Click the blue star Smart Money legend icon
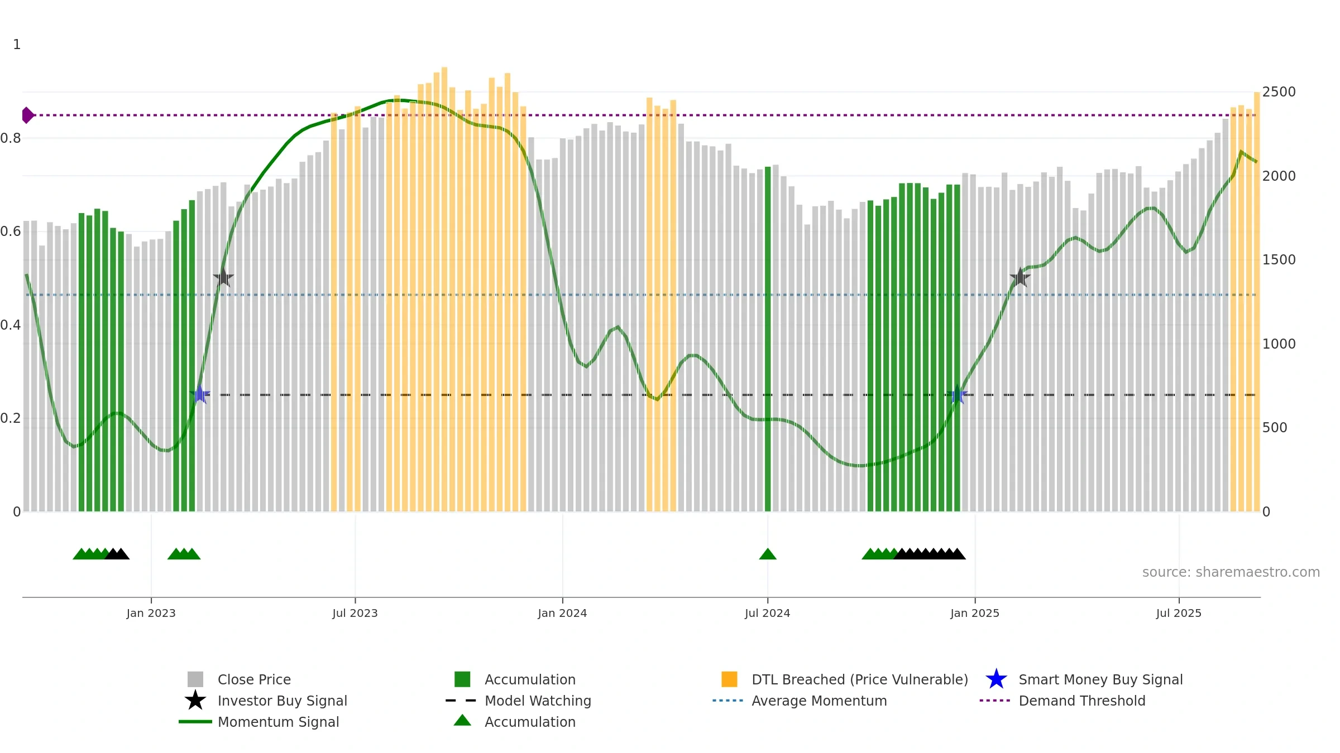 996,679
